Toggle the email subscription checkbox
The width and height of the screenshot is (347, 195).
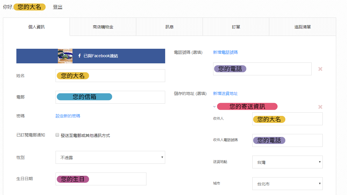tap(58, 135)
